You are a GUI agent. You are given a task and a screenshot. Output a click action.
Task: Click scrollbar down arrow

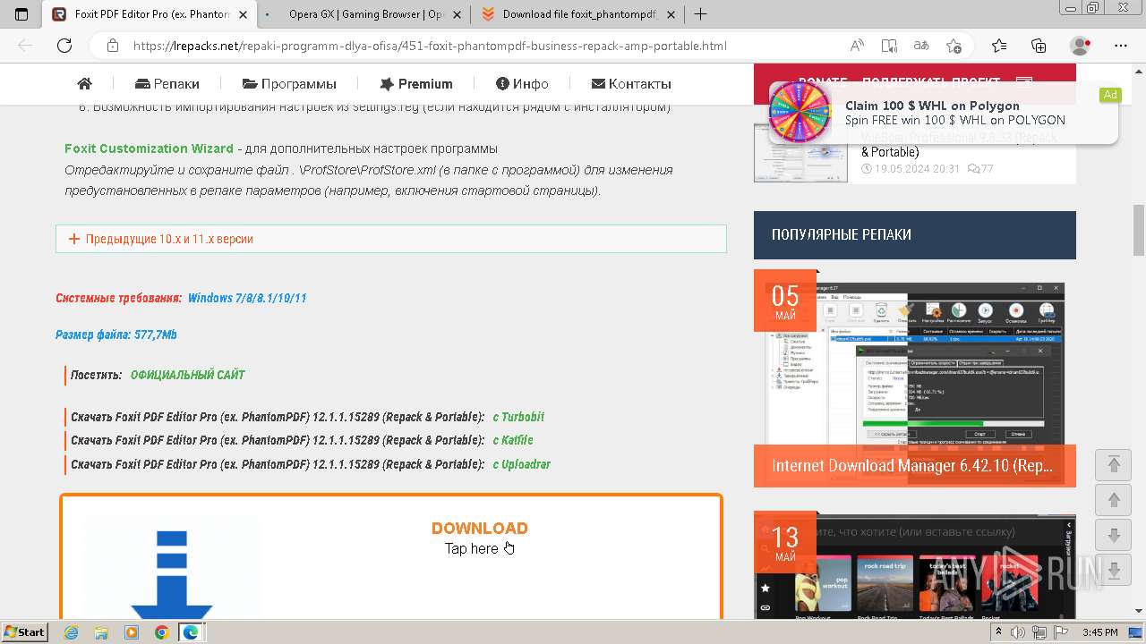[x=1139, y=613]
